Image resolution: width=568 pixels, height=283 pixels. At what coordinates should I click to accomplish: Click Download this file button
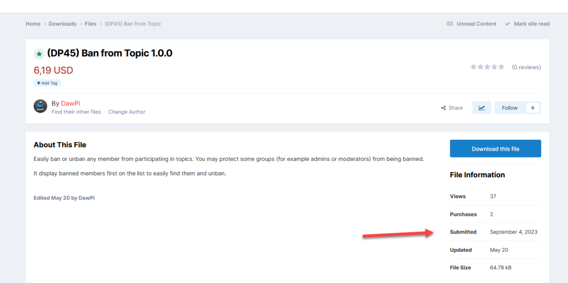click(x=495, y=149)
